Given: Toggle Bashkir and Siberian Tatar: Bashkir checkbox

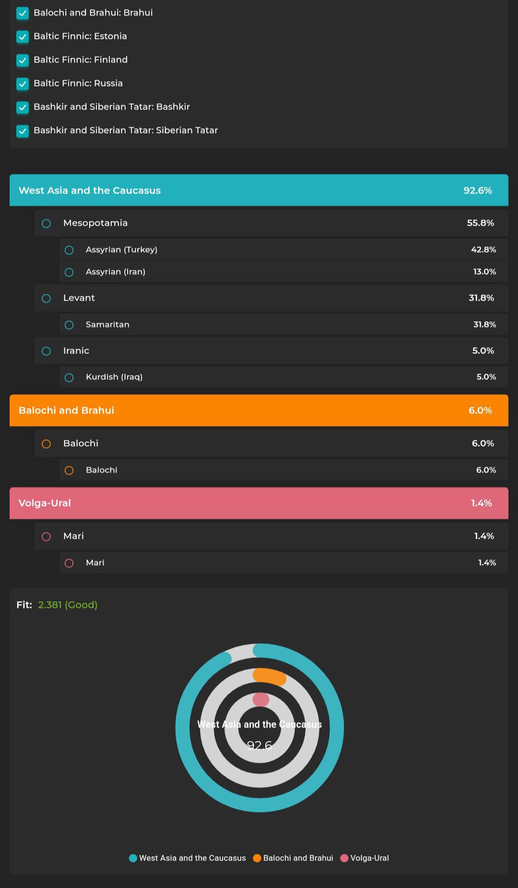Looking at the screenshot, I should click(23, 107).
